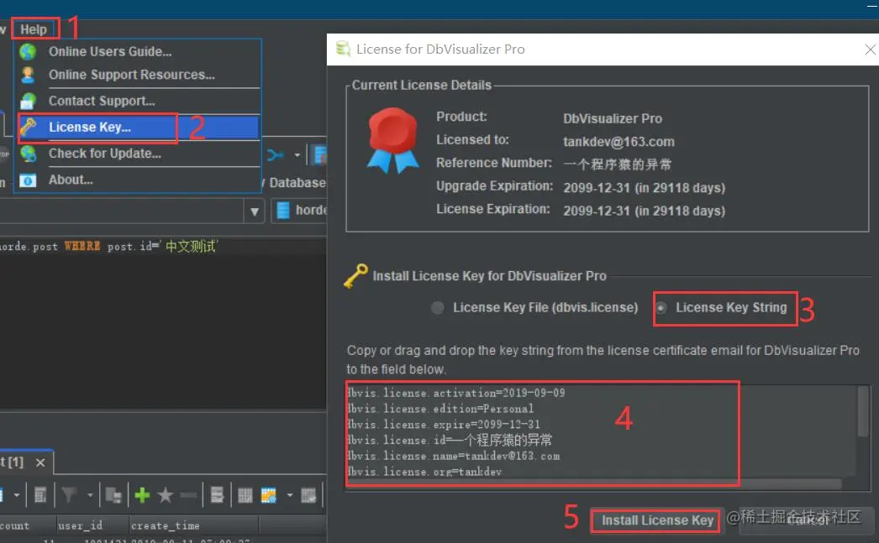Select the License Key String radio button

pyautogui.click(x=662, y=308)
